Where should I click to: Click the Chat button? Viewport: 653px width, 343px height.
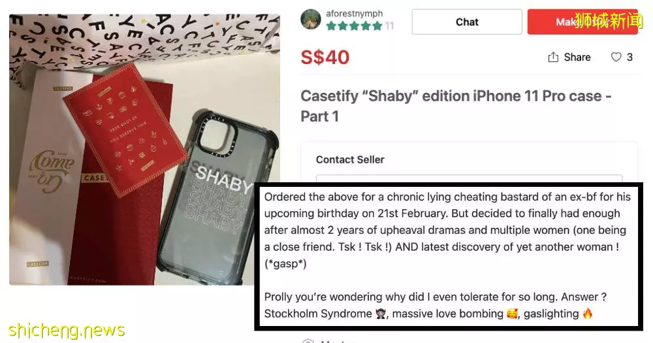point(467,22)
